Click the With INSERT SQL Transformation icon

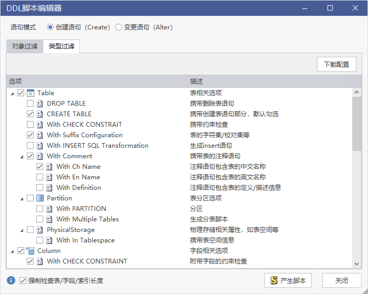(40, 146)
